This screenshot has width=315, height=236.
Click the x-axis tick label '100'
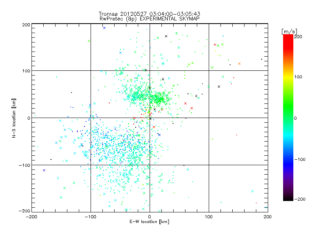click(209, 217)
